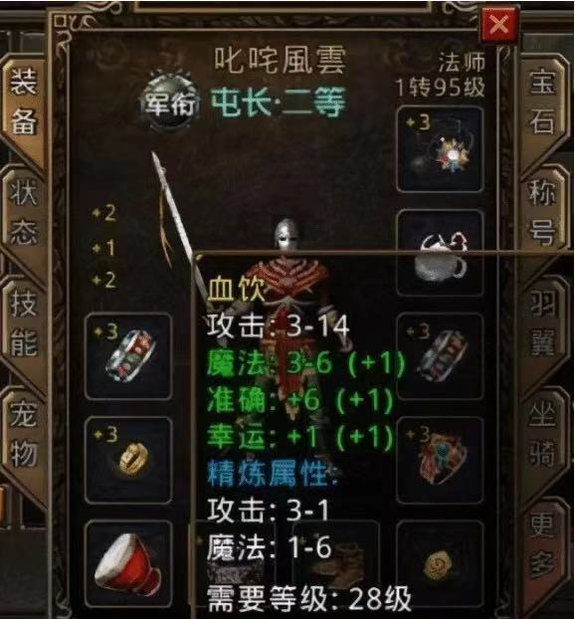Select the golden rose item slot
The width and height of the screenshot is (575, 619).
tap(440, 563)
